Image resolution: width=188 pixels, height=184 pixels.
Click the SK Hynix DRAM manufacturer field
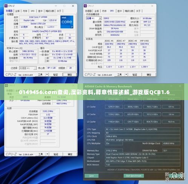pos(115,29)
